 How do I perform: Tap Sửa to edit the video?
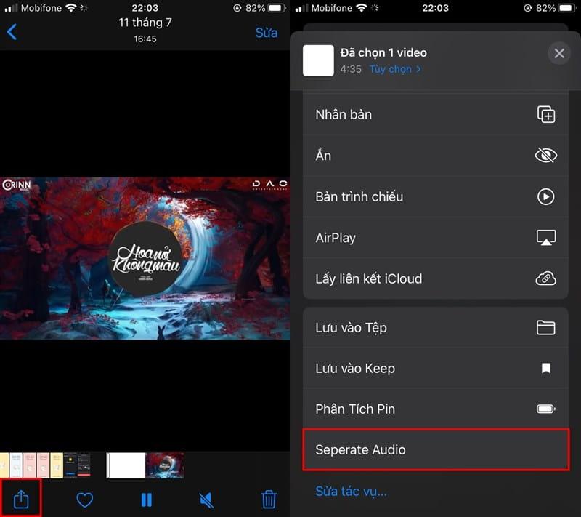pos(267,32)
